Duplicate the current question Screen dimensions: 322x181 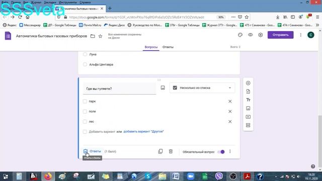point(160,151)
